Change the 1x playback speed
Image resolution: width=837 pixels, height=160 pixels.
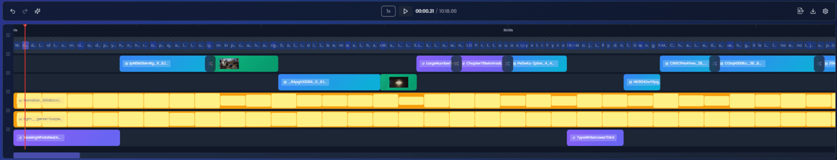(x=388, y=11)
